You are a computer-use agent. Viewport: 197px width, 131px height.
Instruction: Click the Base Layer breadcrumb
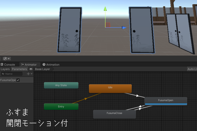(43, 69)
